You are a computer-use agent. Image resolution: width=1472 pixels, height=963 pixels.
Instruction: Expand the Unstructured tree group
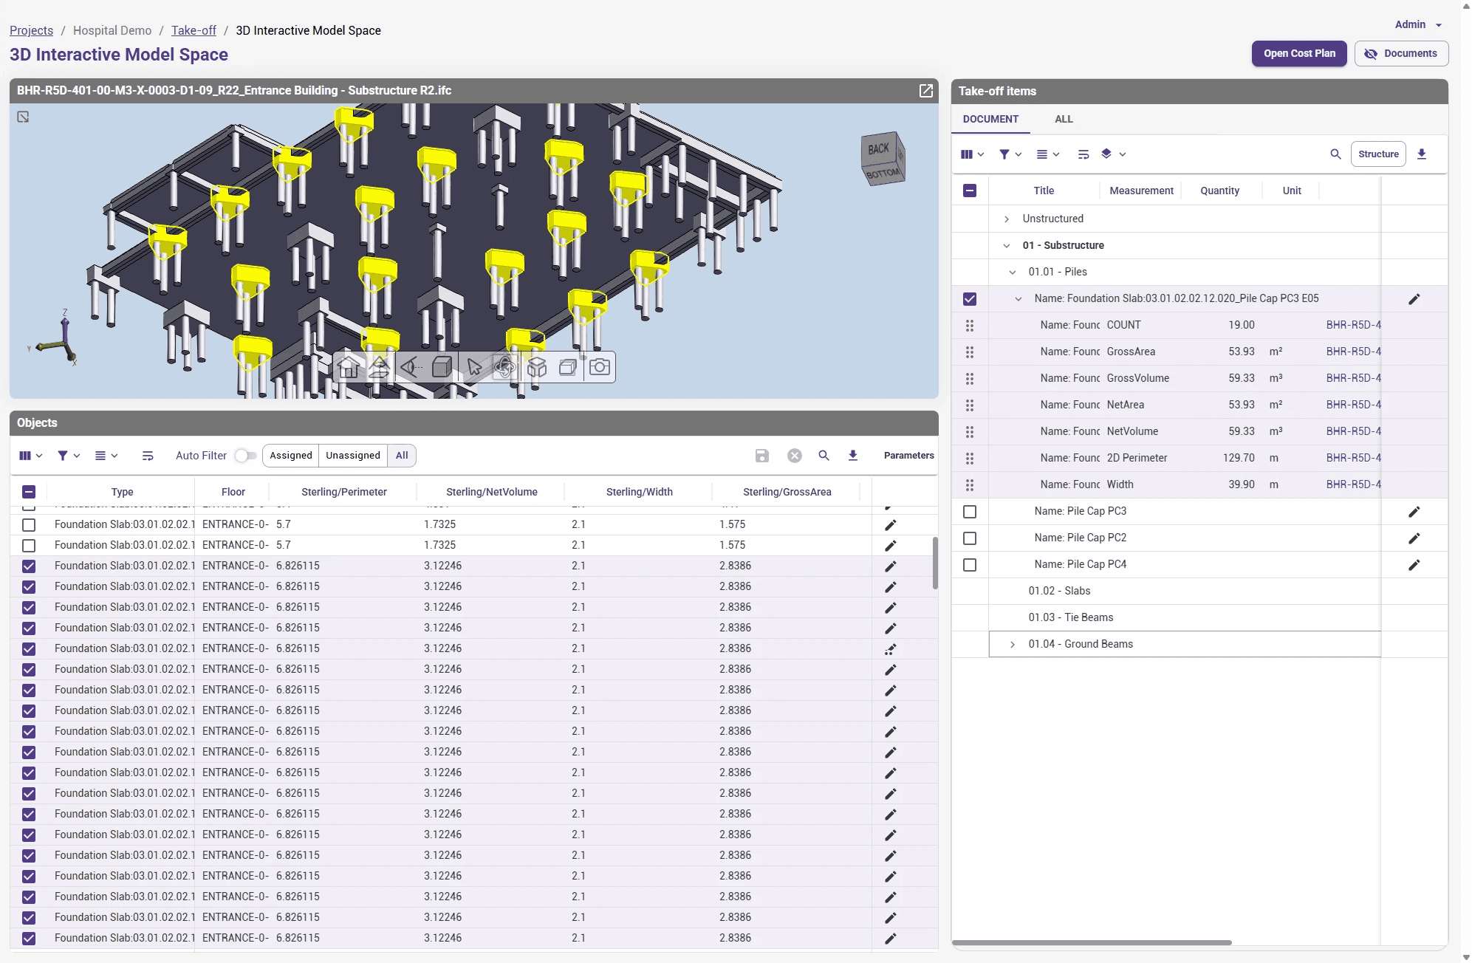(1007, 219)
